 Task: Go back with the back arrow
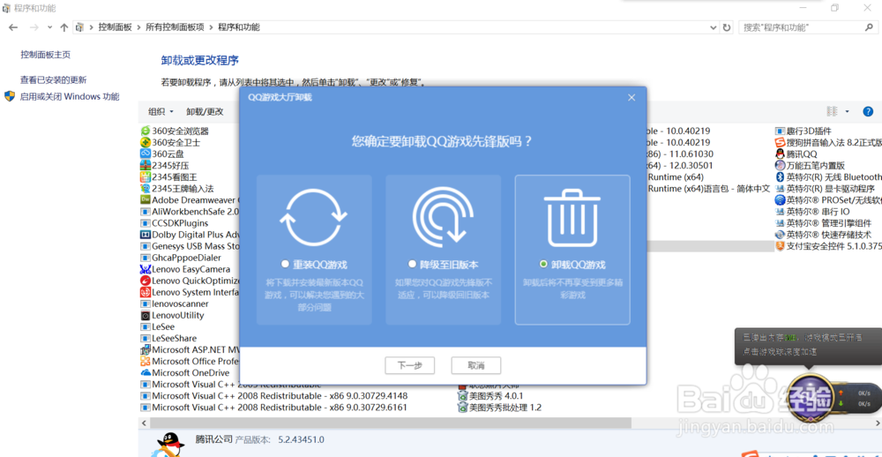(x=13, y=27)
